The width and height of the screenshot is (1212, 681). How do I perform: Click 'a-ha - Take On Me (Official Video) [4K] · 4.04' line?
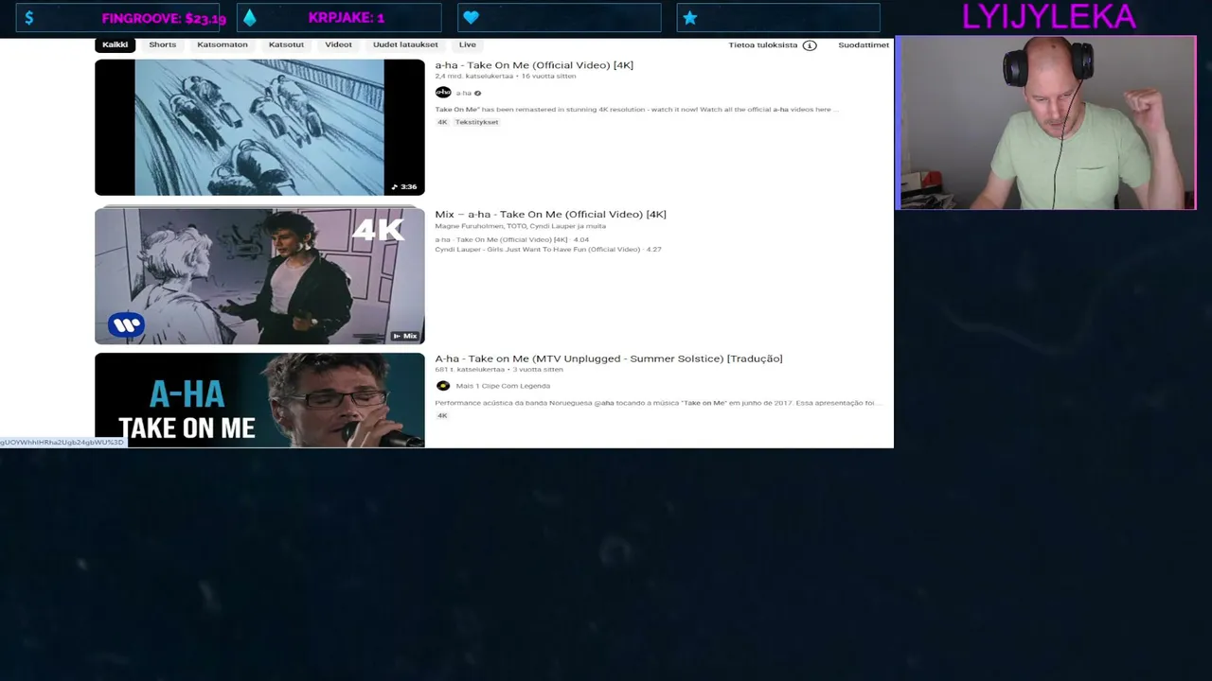(512, 240)
